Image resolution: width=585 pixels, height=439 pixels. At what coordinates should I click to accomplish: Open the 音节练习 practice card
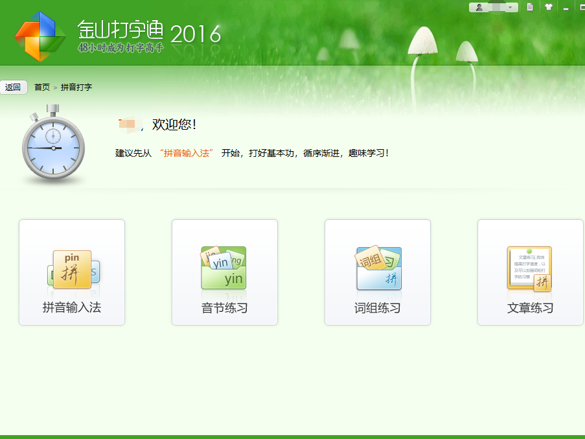225,272
